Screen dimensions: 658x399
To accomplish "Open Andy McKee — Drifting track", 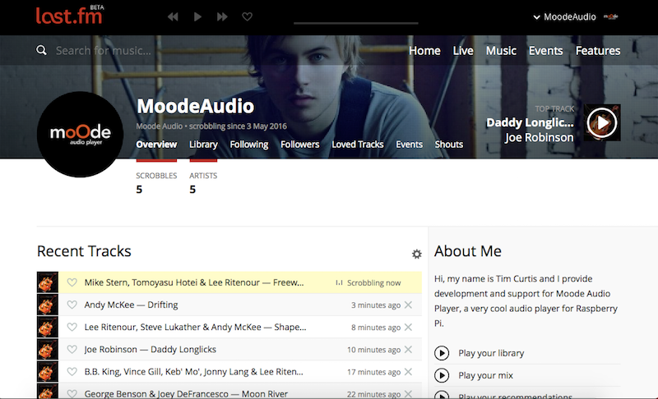I will pyautogui.click(x=131, y=305).
